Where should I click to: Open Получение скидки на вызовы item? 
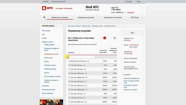(51, 81)
